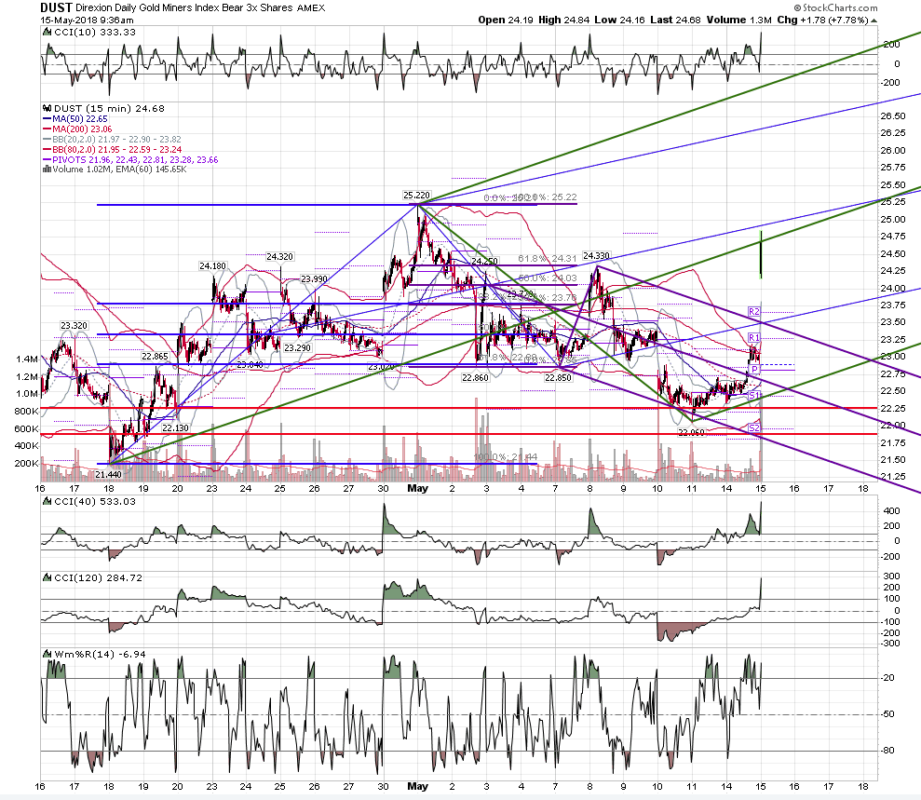This screenshot has height=800, width=921.
Task: Click the candlestick icon before DUST (15 min)
Action: pyautogui.click(x=47, y=109)
